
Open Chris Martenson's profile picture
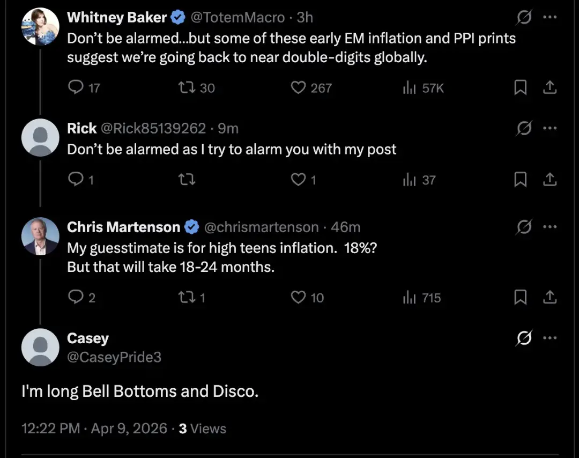[40, 236]
